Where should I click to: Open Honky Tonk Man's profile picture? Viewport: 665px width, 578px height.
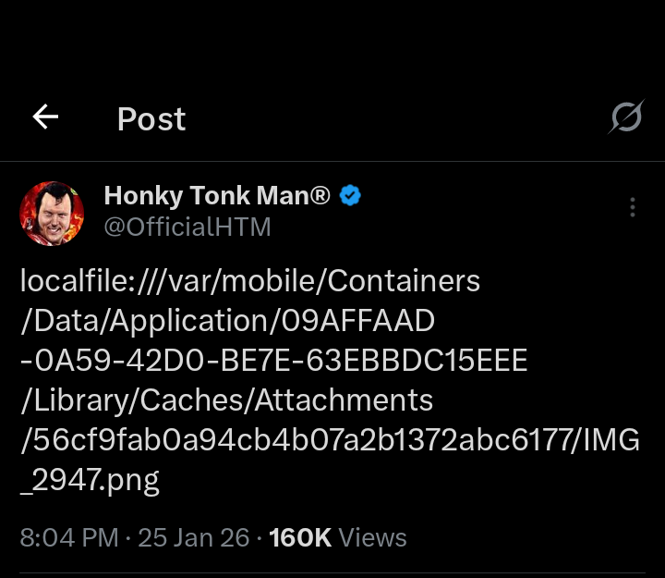pyautogui.click(x=52, y=214)
